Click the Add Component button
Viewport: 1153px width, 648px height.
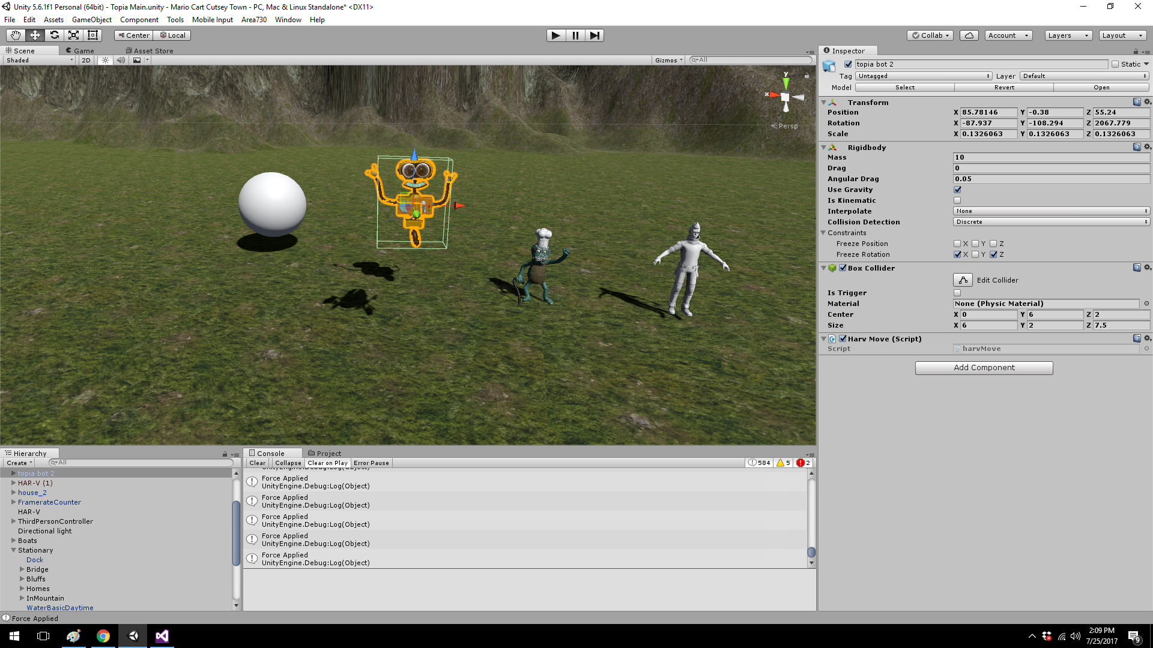tap(984, 368)
